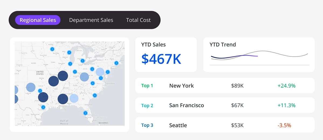
Task: Click the $467K YTD Sales figure
Action: [x=161, y=59]
